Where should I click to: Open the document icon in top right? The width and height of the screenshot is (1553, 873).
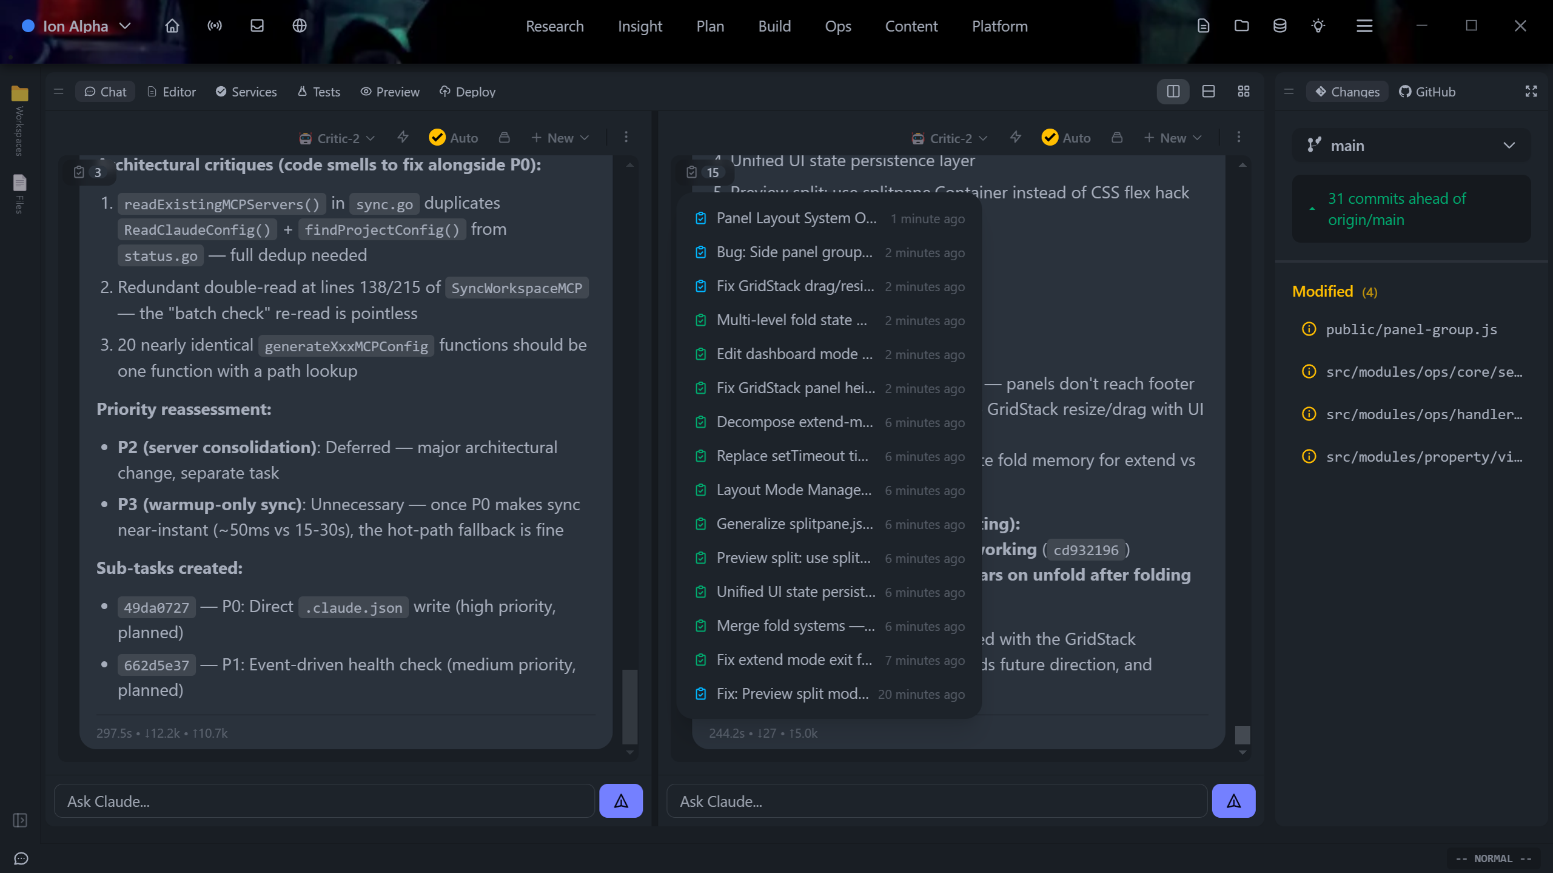pyautogui.click(x=1203, y=25)
